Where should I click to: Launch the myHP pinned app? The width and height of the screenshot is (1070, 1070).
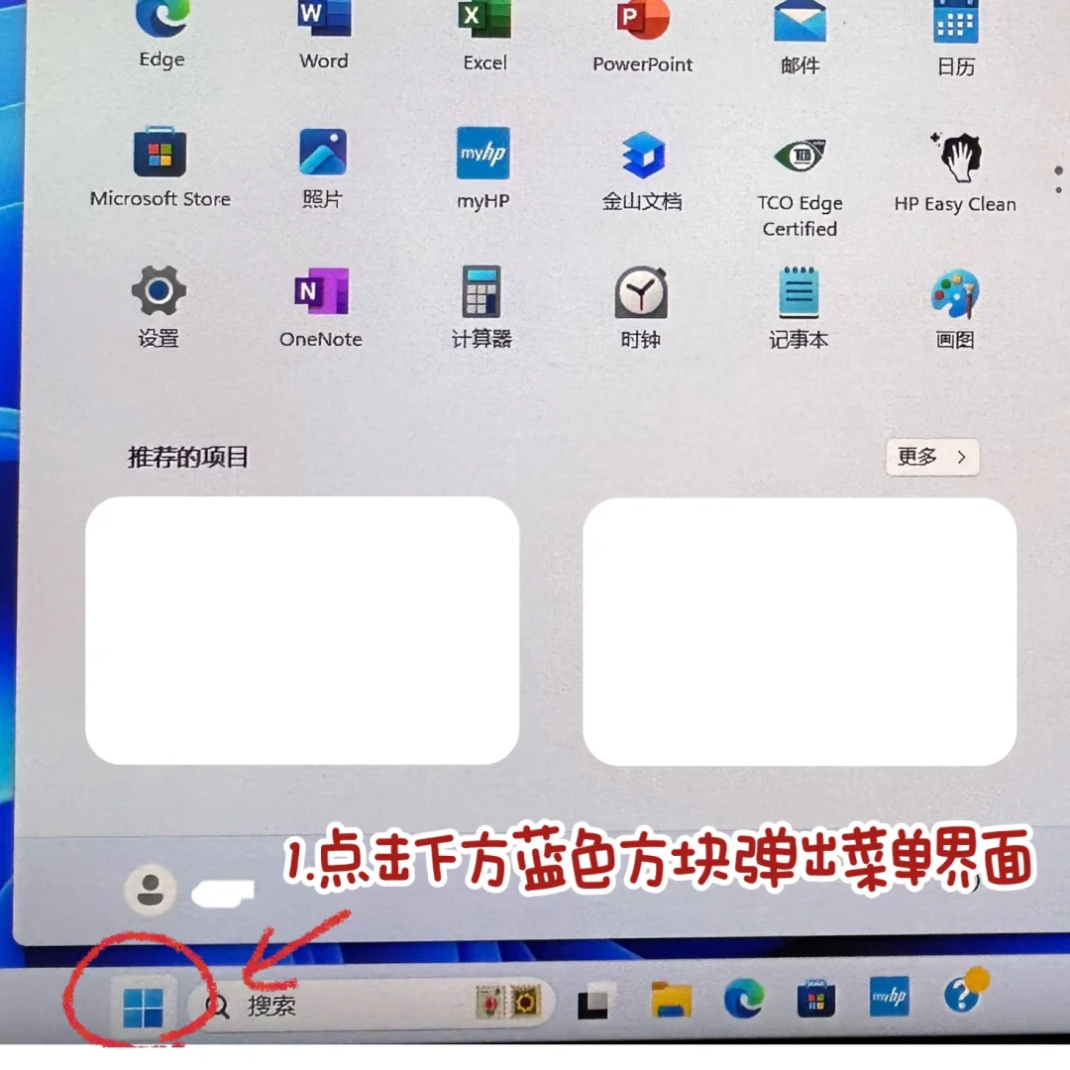click(x=483, y=168)
